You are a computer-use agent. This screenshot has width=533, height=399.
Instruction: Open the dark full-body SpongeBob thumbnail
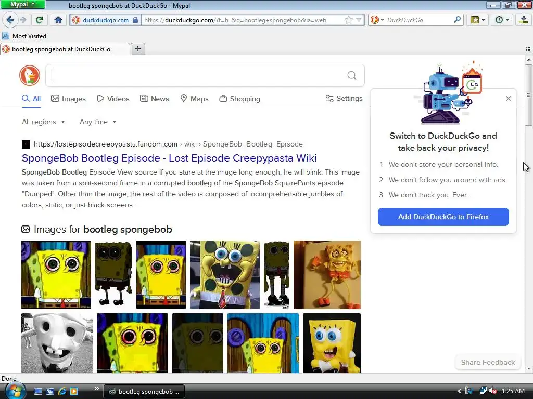113,275
